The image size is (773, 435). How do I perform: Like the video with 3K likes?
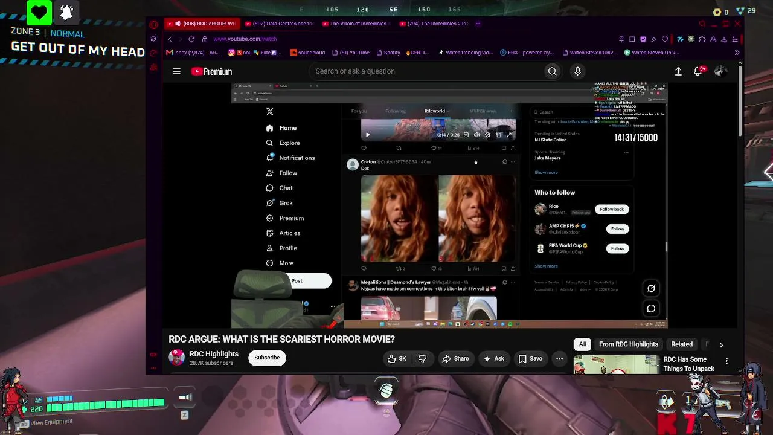click(x=397, y=359)
